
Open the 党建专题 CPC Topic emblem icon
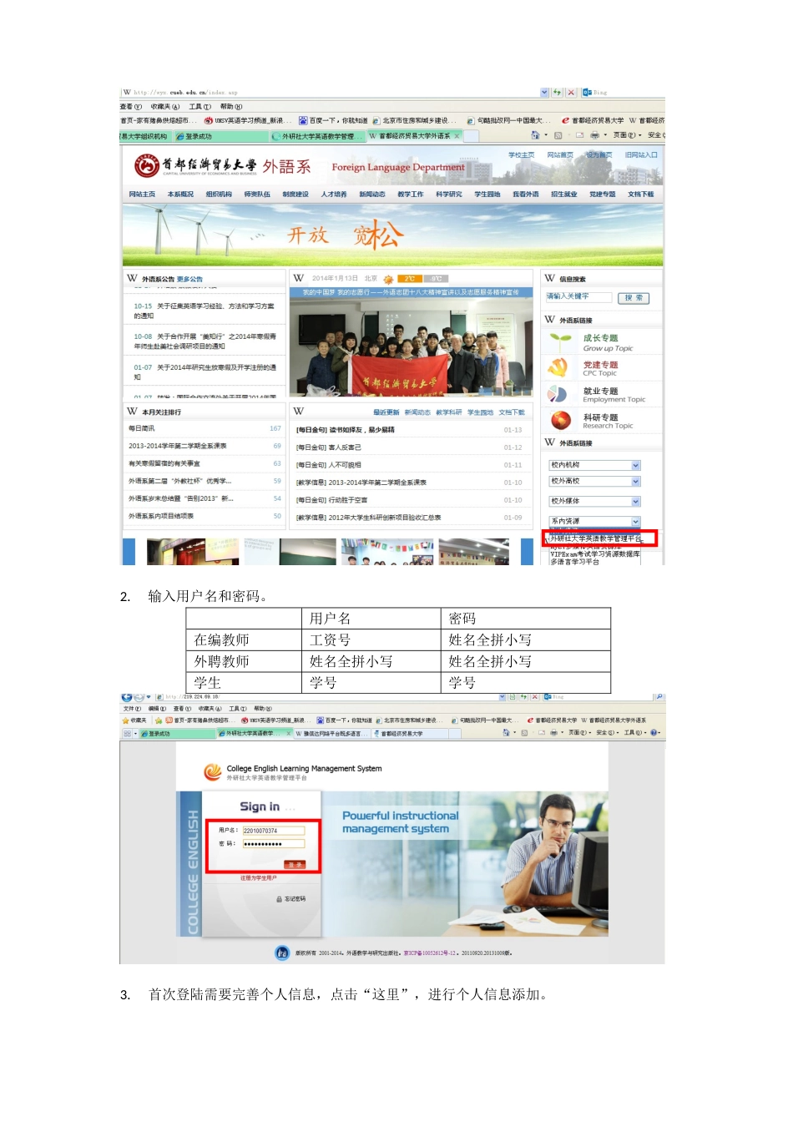click(559, 367)
